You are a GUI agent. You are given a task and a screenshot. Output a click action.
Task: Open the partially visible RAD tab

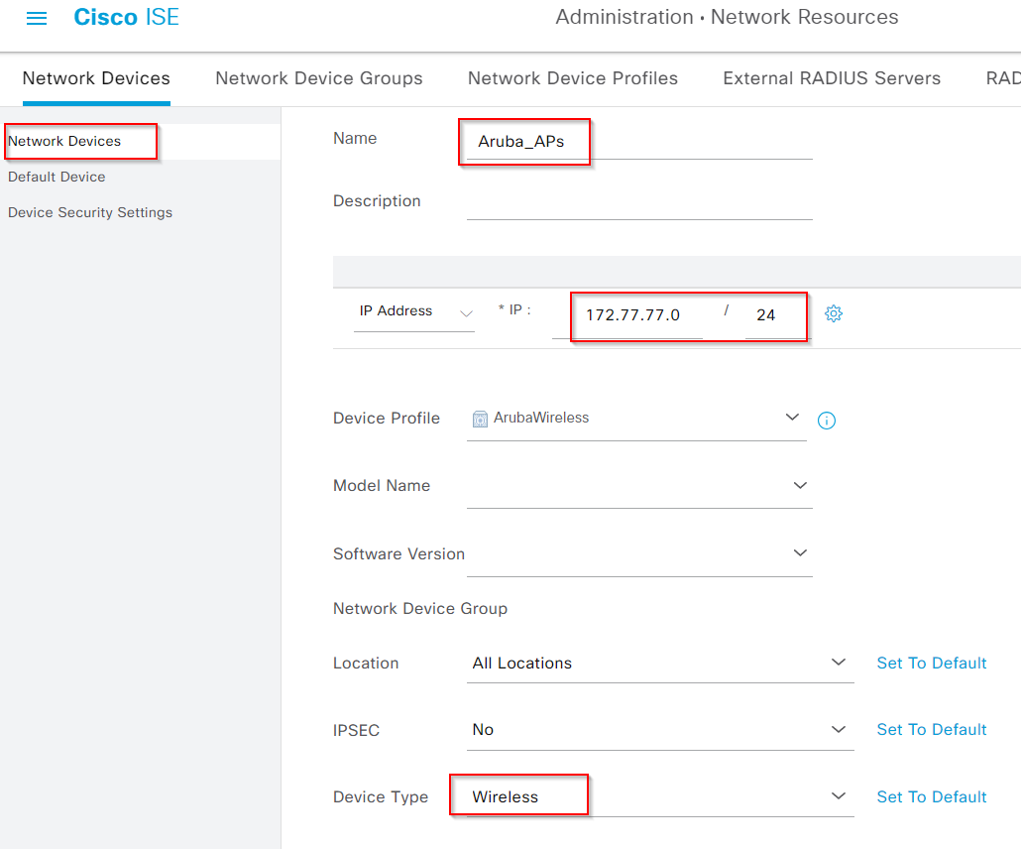(1003, 78)
